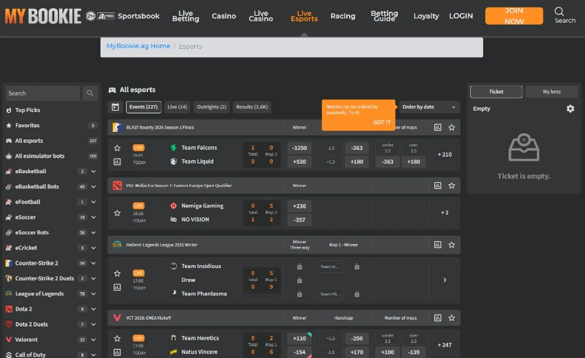Screen dimensions: 585x358
Task: Open statistics icon for PGL Wallachia header
Action: 438,186
